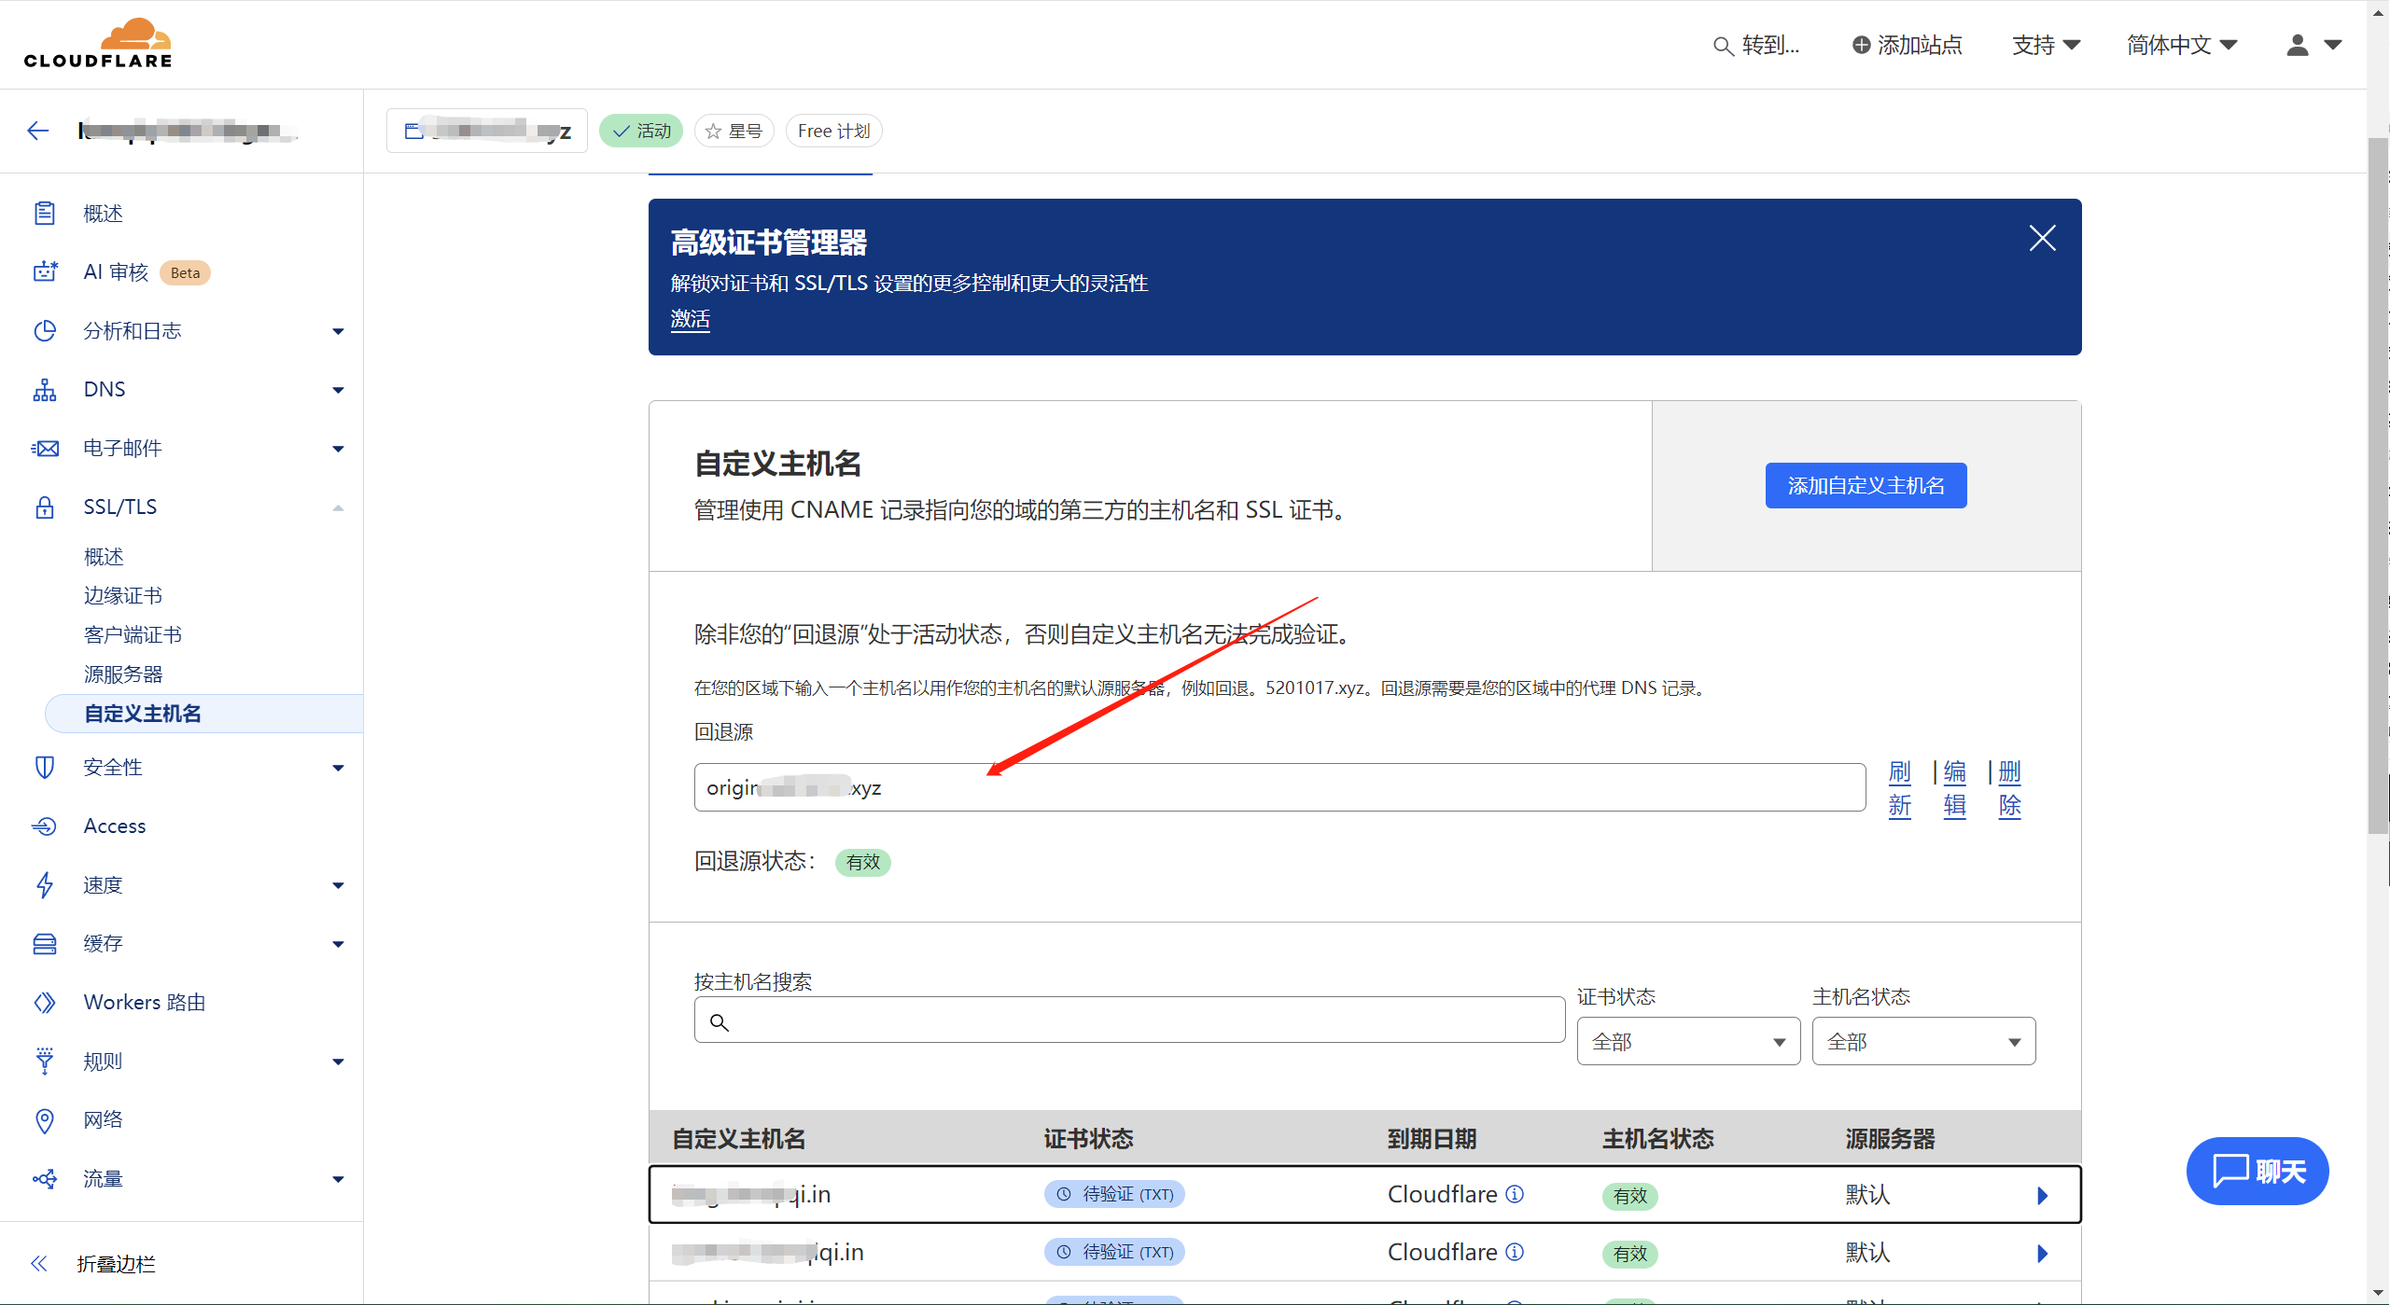This screenshot has height=1305, width=2390.
Task: Click the 按主机名搜索 search field
Action: click(1129, 1021)
